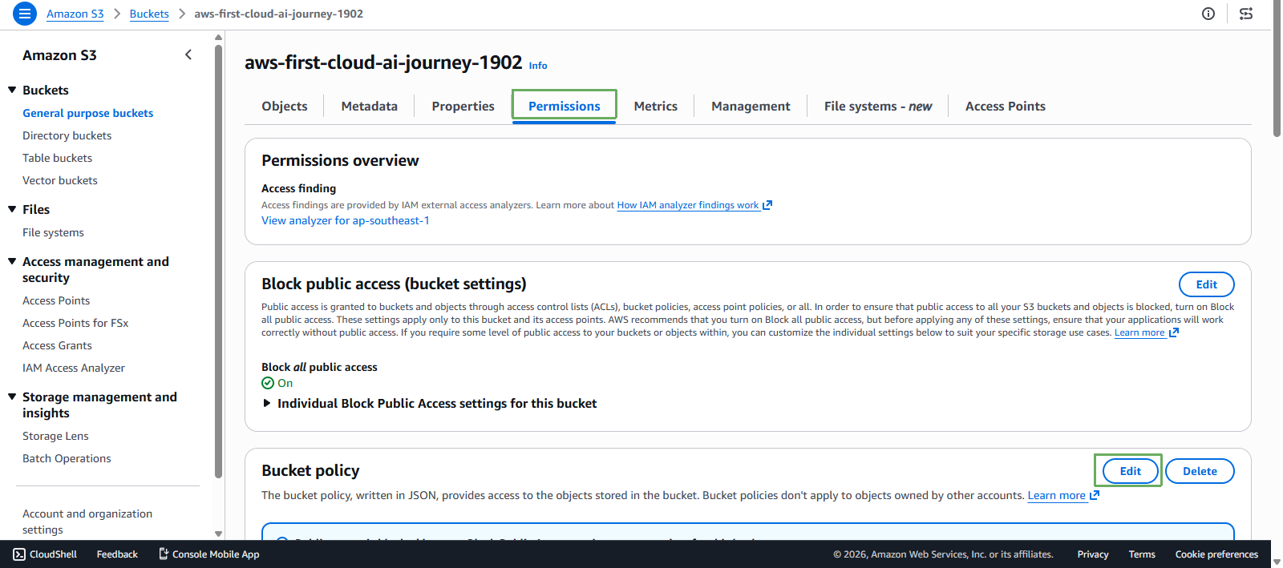
Task: Open Terms link in footer
Action: point(1142,554)
